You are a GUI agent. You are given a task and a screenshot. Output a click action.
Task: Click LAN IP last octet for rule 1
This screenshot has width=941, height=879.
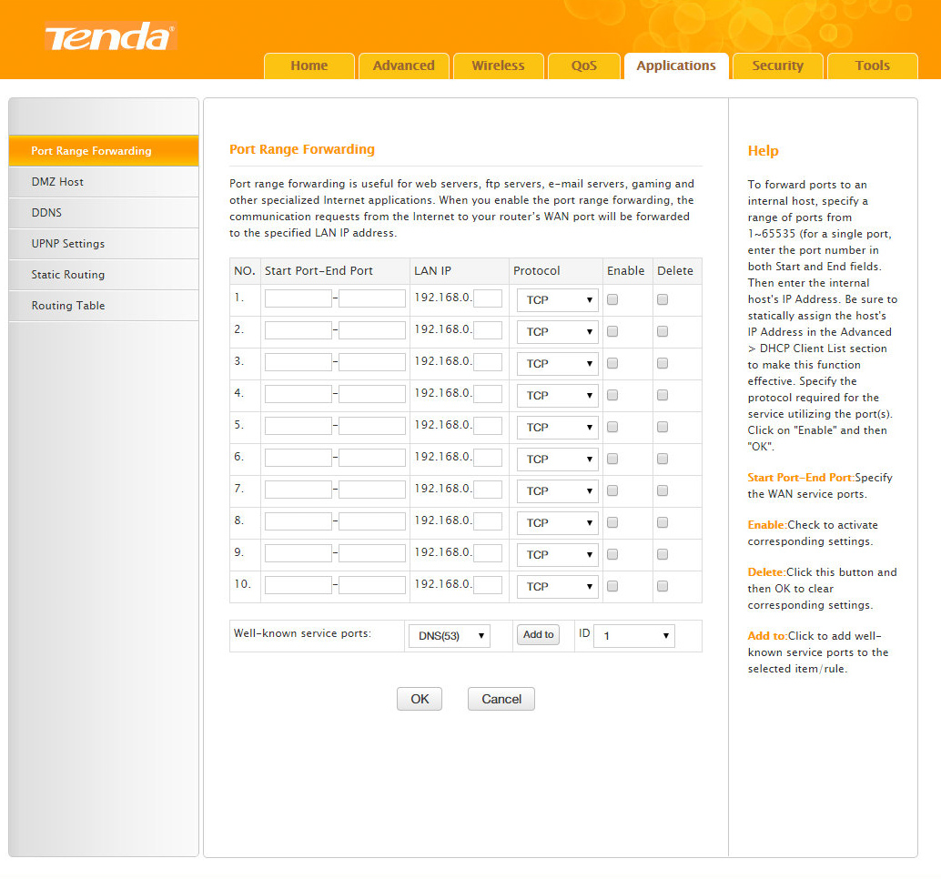click(x=488, y=298)
